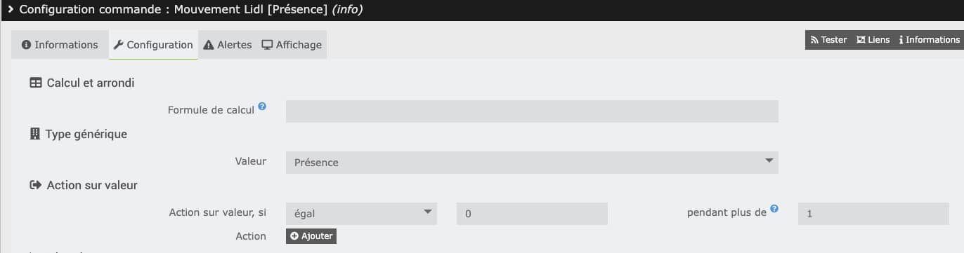964x253 pixels.
Task: Click the Ajouter action button
Action: click(311, 236)
